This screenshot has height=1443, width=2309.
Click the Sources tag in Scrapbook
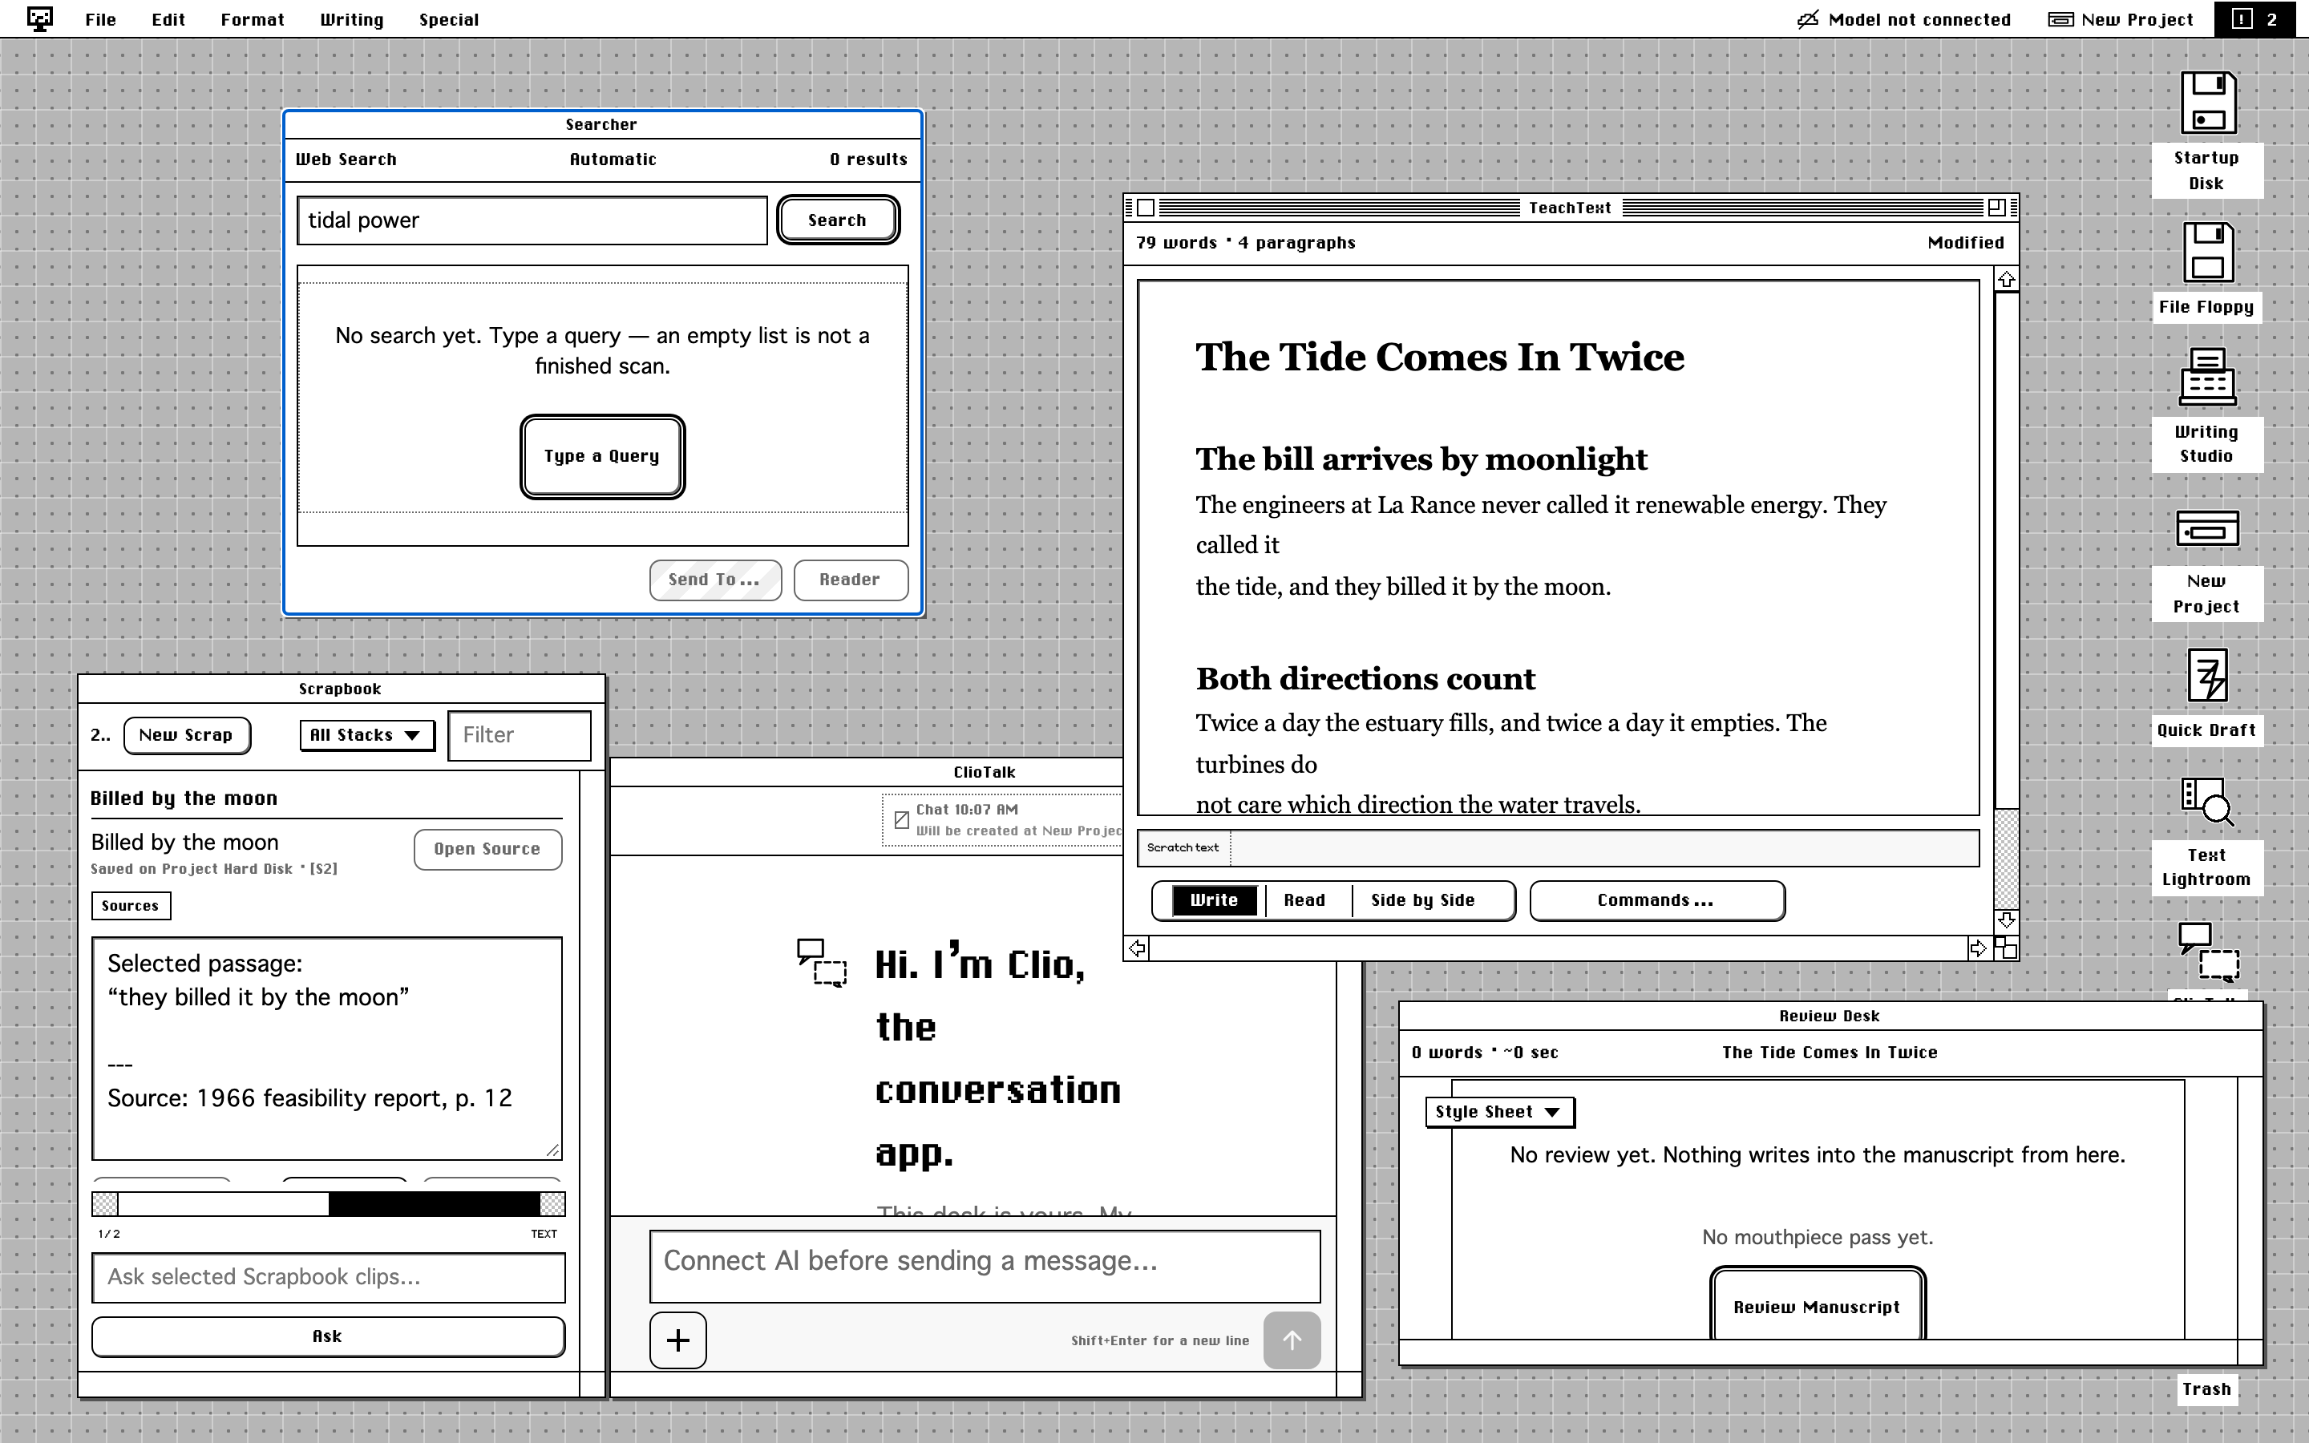[x=131, y=906]
